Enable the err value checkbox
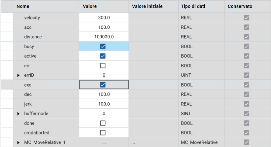 (103, 66)
